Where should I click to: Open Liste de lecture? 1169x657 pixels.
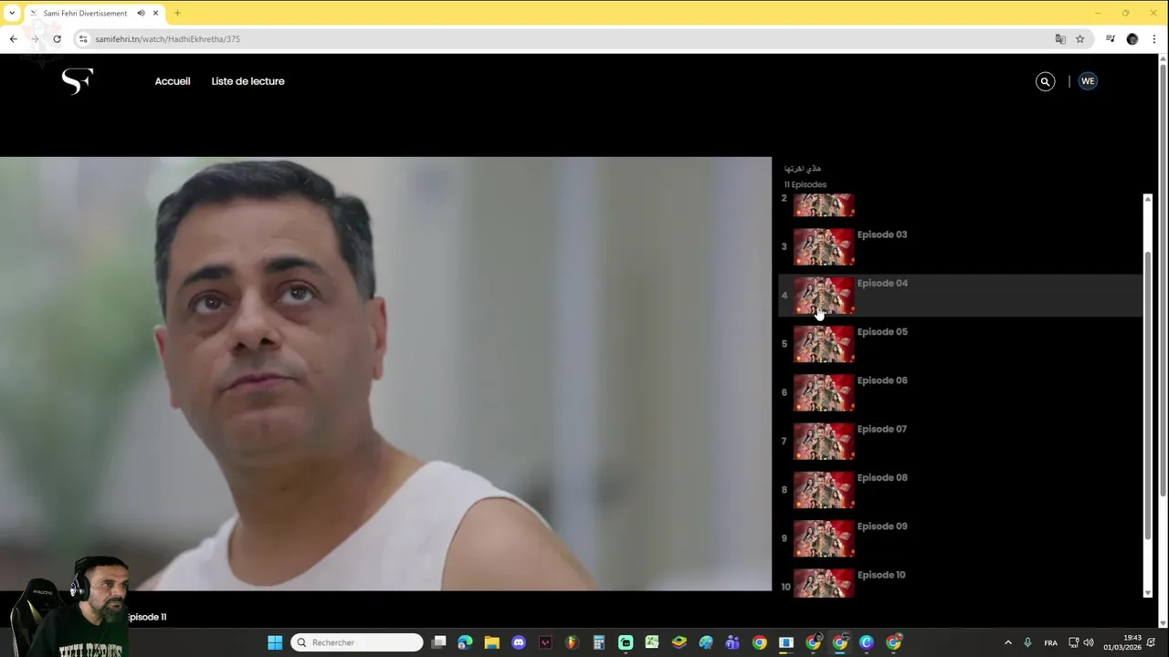[x=247, y=81]
